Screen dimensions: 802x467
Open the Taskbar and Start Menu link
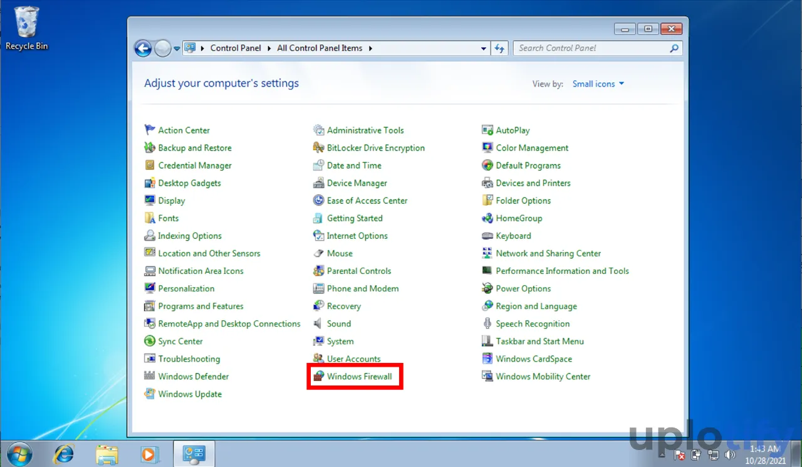(539, 341)
